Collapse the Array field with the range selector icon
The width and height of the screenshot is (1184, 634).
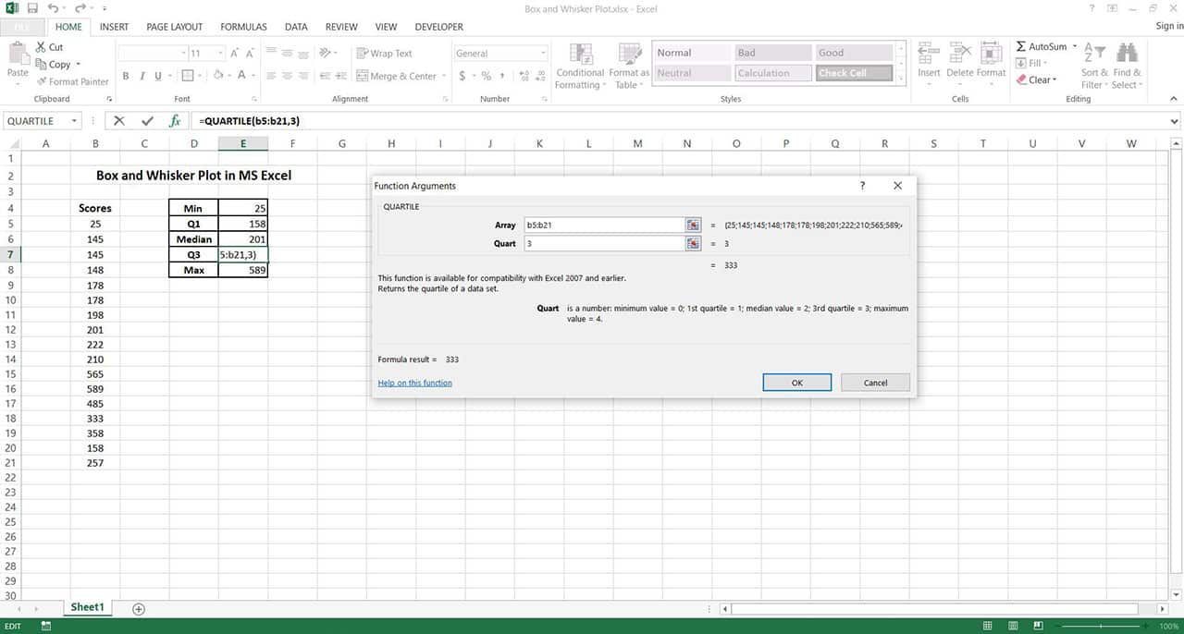coord(693,225)
